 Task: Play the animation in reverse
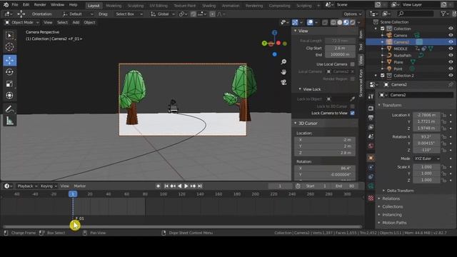coord(179,186)
